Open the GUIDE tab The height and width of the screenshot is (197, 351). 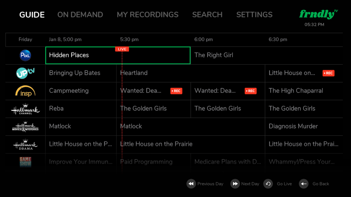tap(32, 15)
